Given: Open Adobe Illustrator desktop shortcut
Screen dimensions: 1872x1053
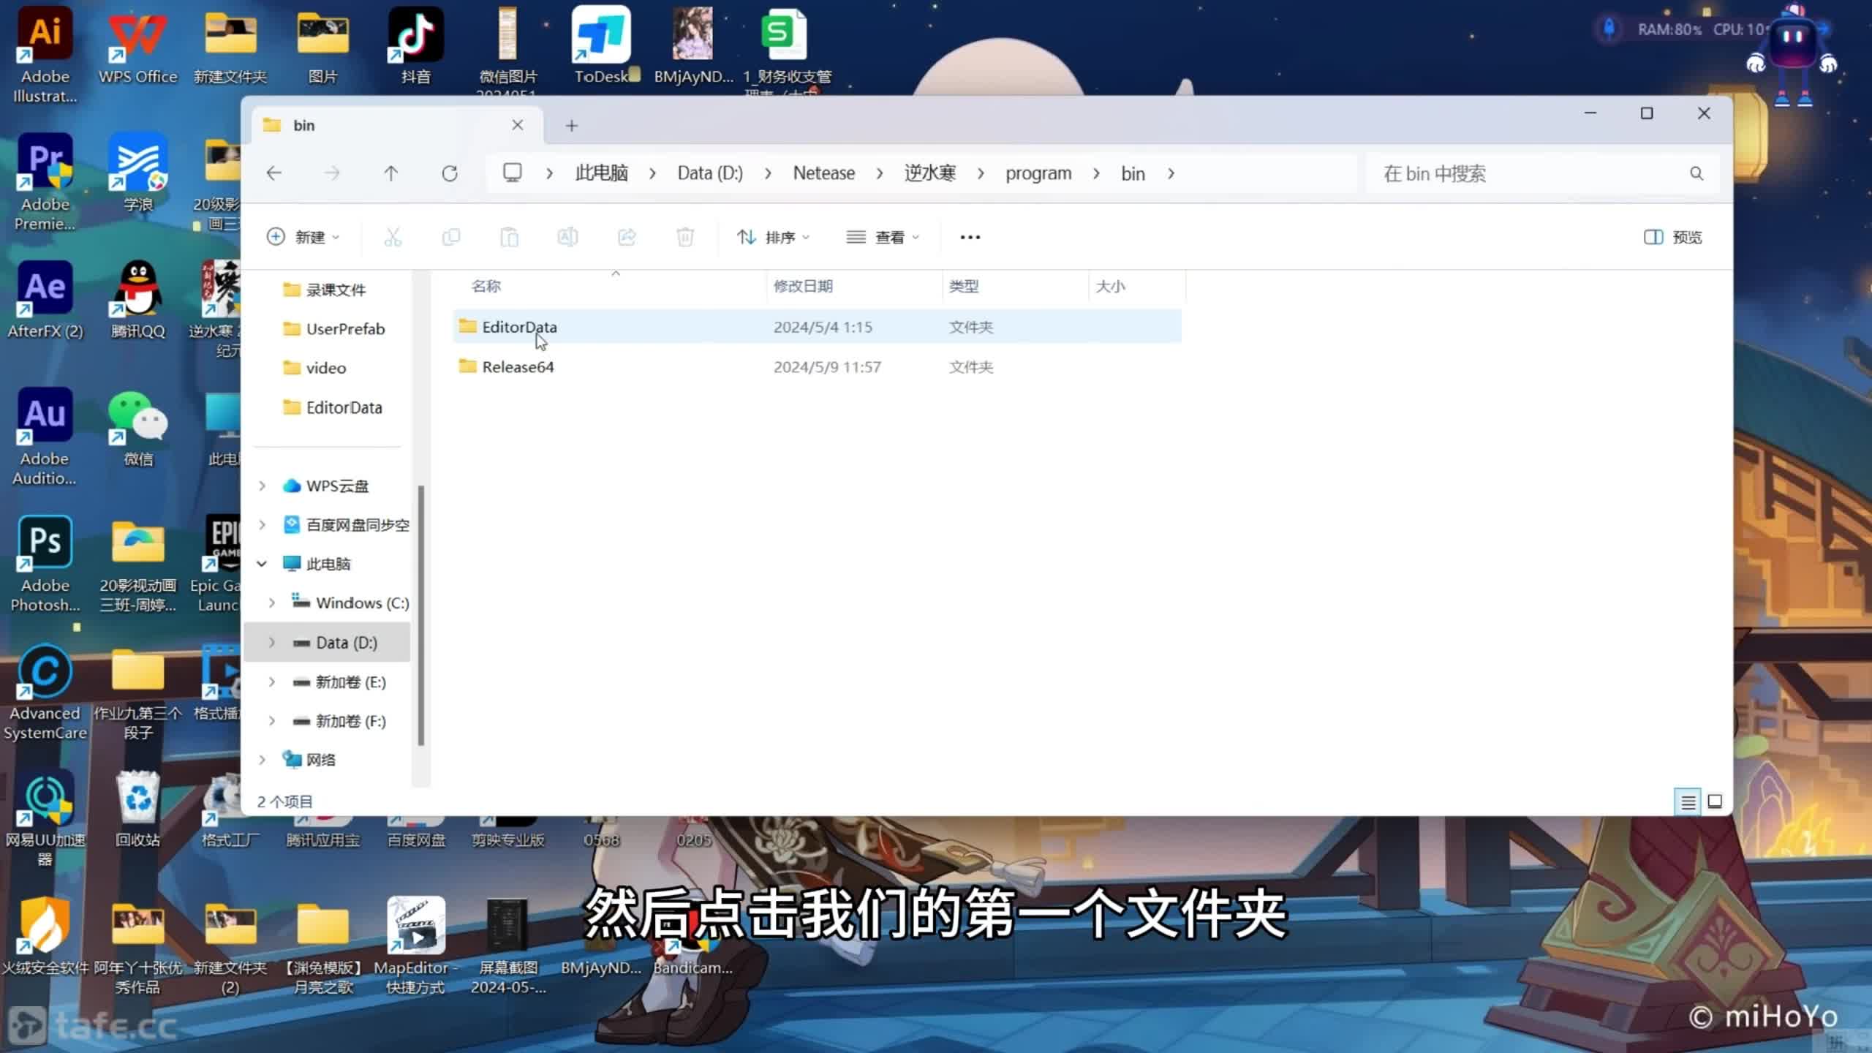Looking at the screenshot, I should 45,55.
